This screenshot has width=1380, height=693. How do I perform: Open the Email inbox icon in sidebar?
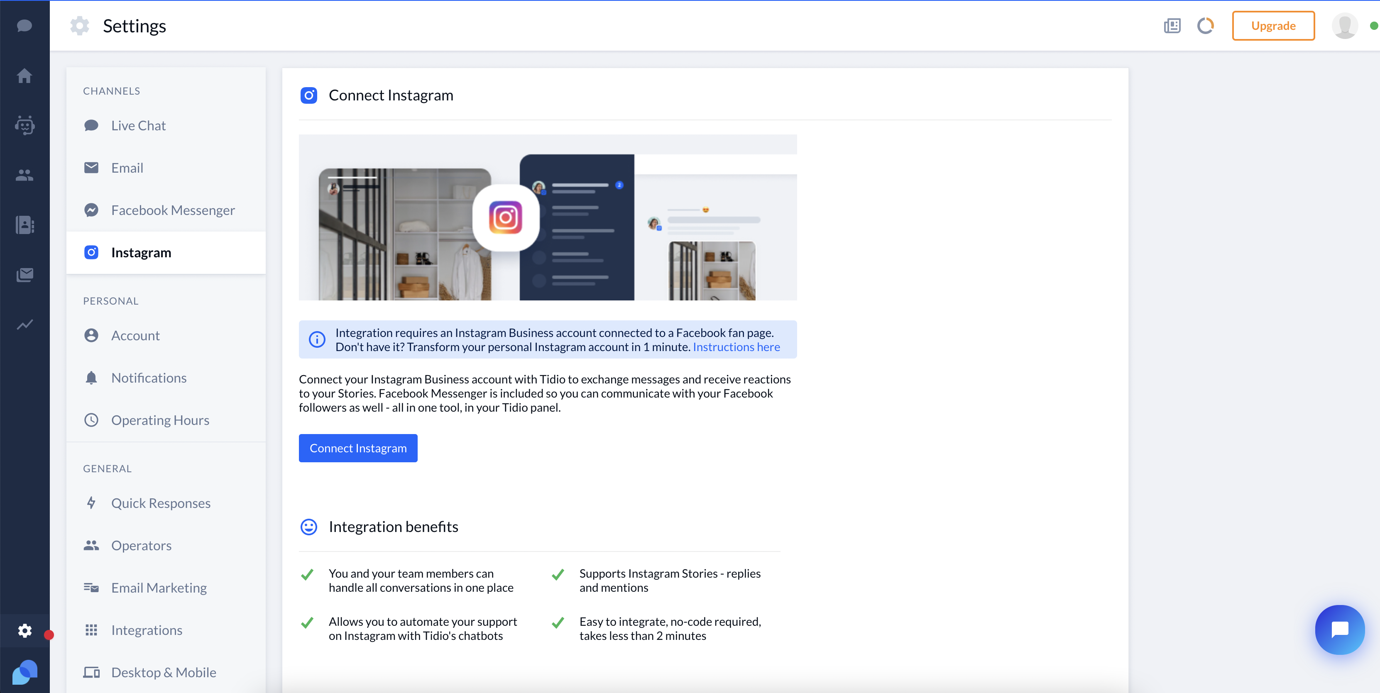pyautogui.click(x=24, y=275)
